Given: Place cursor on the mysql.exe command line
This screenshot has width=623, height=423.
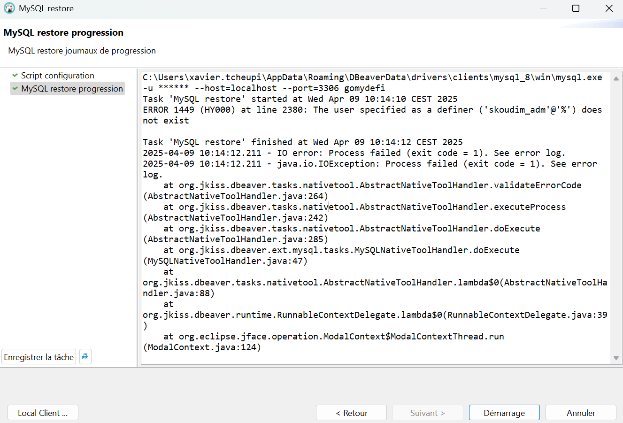Looking at the screenshot, I should [371, 77].
